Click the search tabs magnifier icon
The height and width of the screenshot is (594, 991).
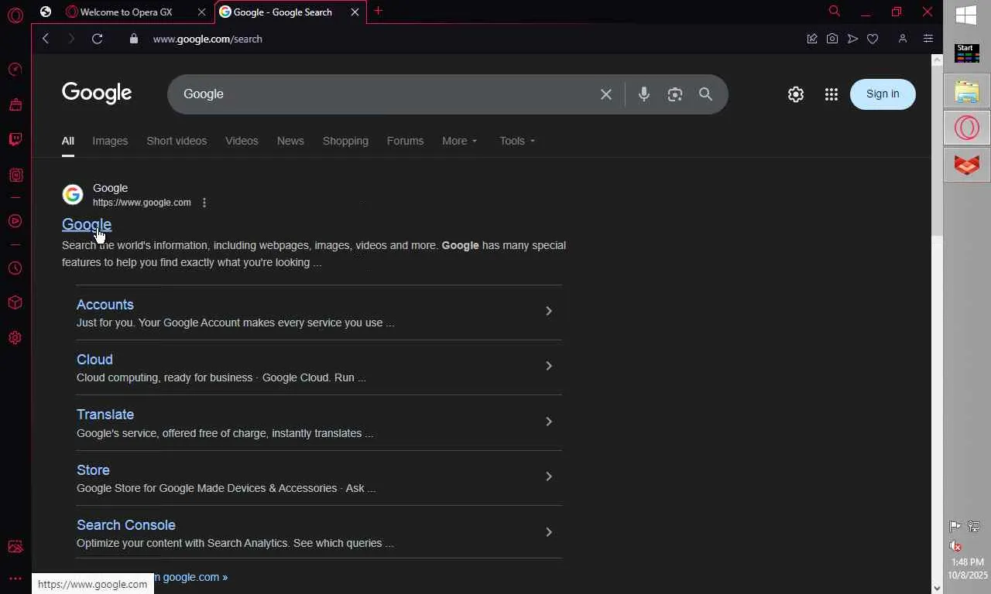834,11
